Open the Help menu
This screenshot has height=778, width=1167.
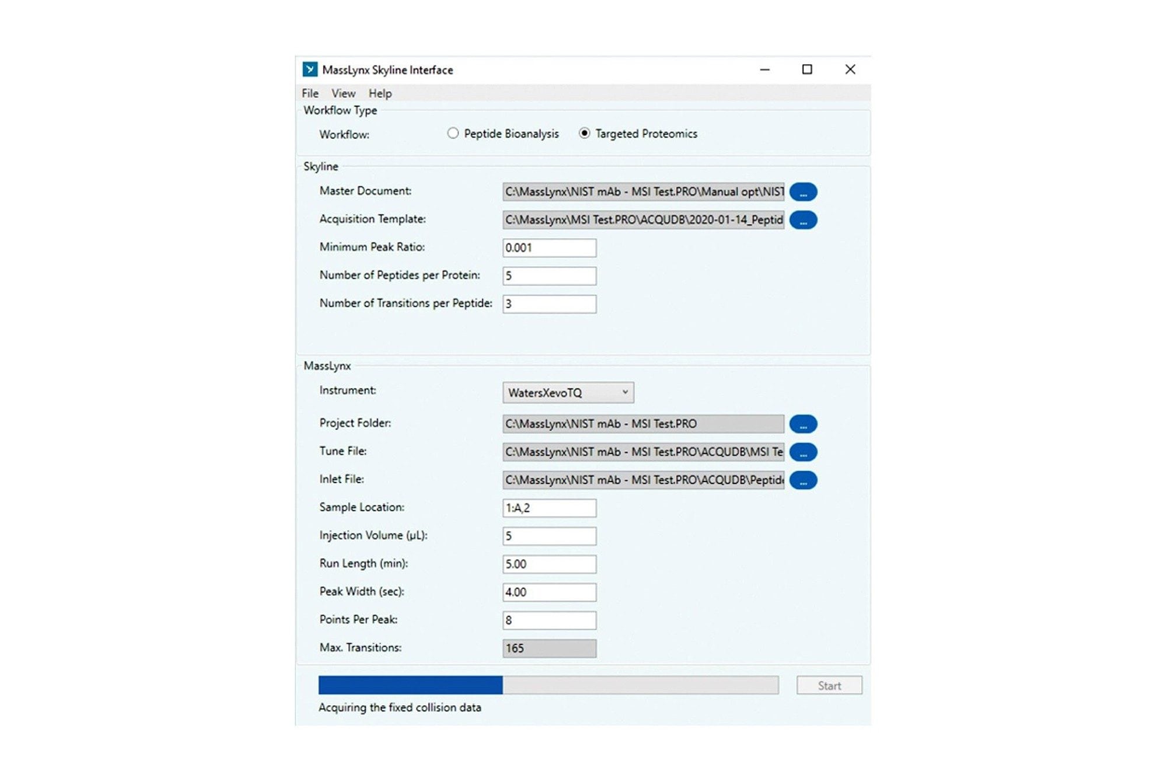pos(380,93)
